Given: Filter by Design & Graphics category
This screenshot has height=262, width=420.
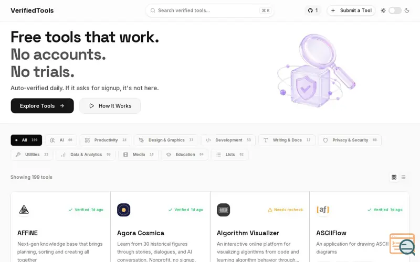Looking at the screenshot, I should pos(166,140).
